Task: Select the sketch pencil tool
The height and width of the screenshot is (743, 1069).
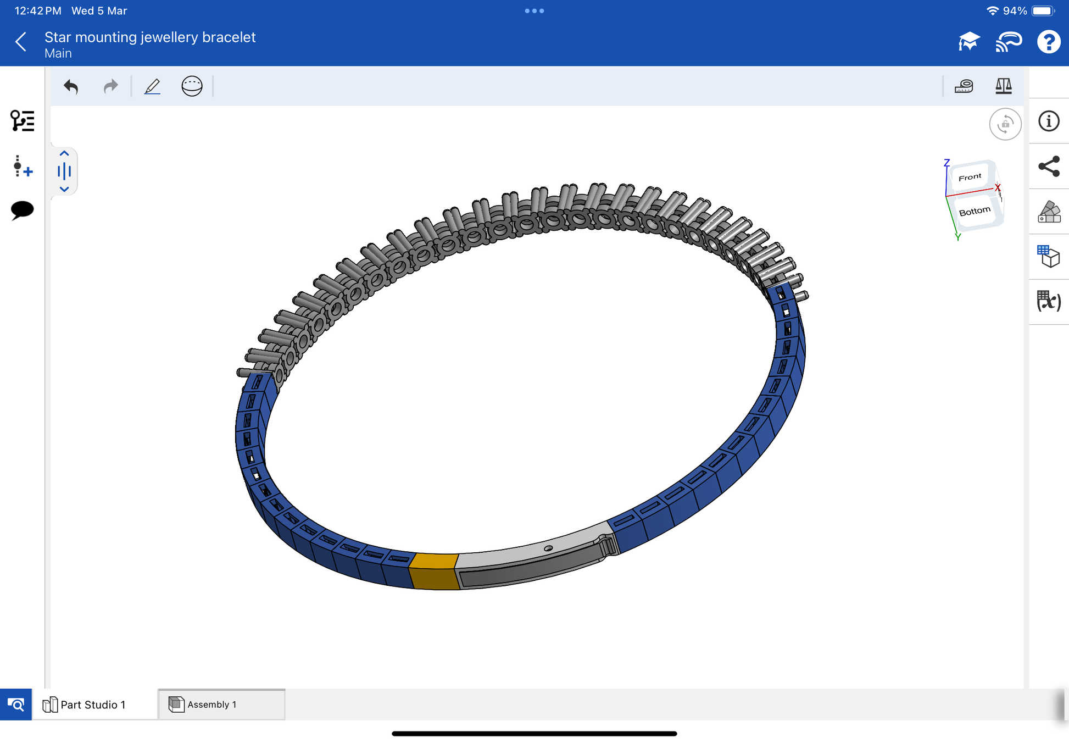Action: point(152,86)
